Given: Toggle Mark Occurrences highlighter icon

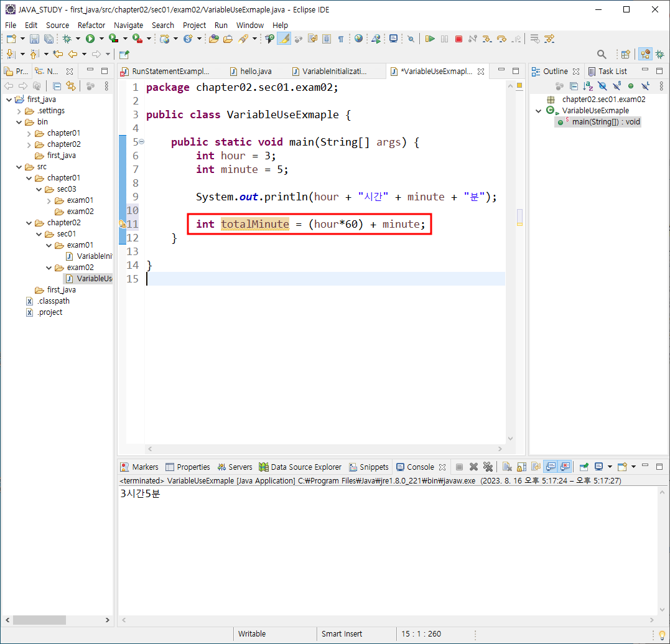Looking at the screenshot, I should pyautogui.click(x=284, y=39).
